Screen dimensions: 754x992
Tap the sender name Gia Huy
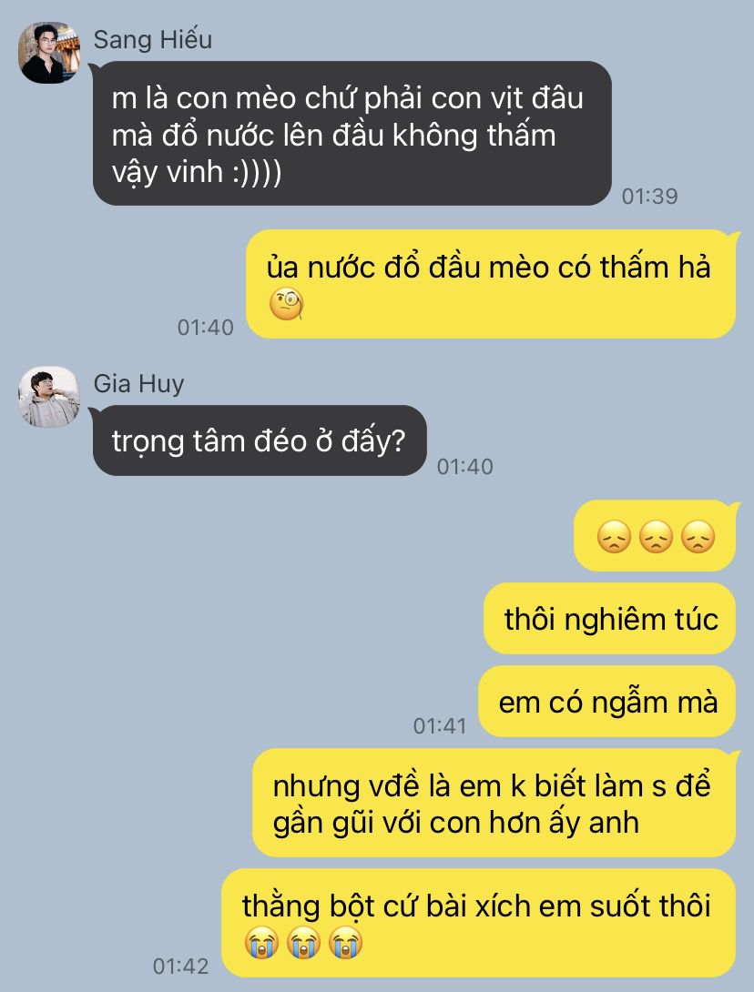(x=138, y=383)
